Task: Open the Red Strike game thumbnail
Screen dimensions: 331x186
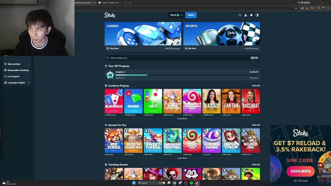Action: pos(114,141)
